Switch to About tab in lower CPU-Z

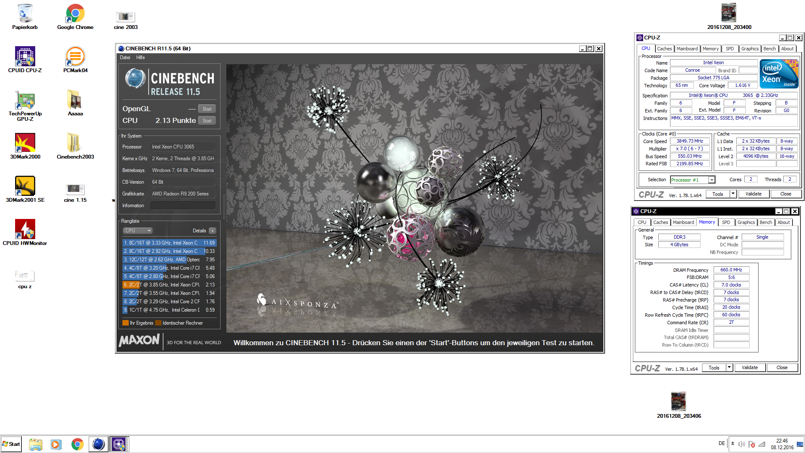[784, 222]
